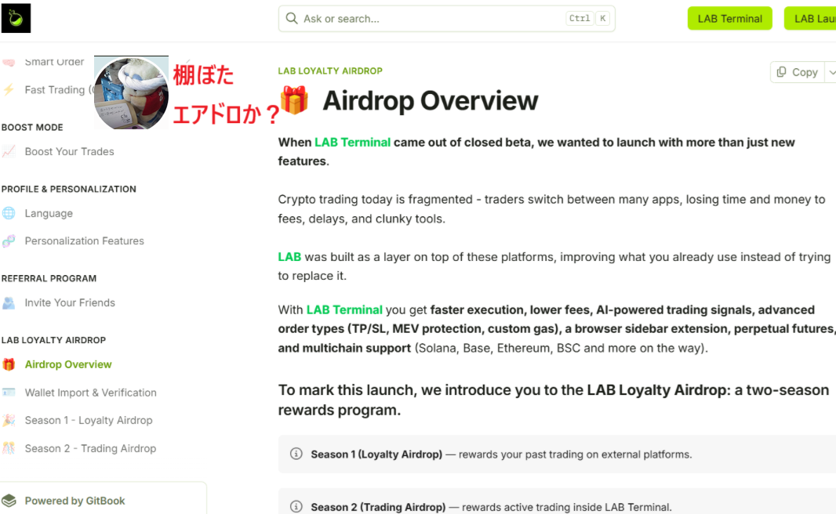Click the gift icon beside Airdrop Overview

(9, 364)
